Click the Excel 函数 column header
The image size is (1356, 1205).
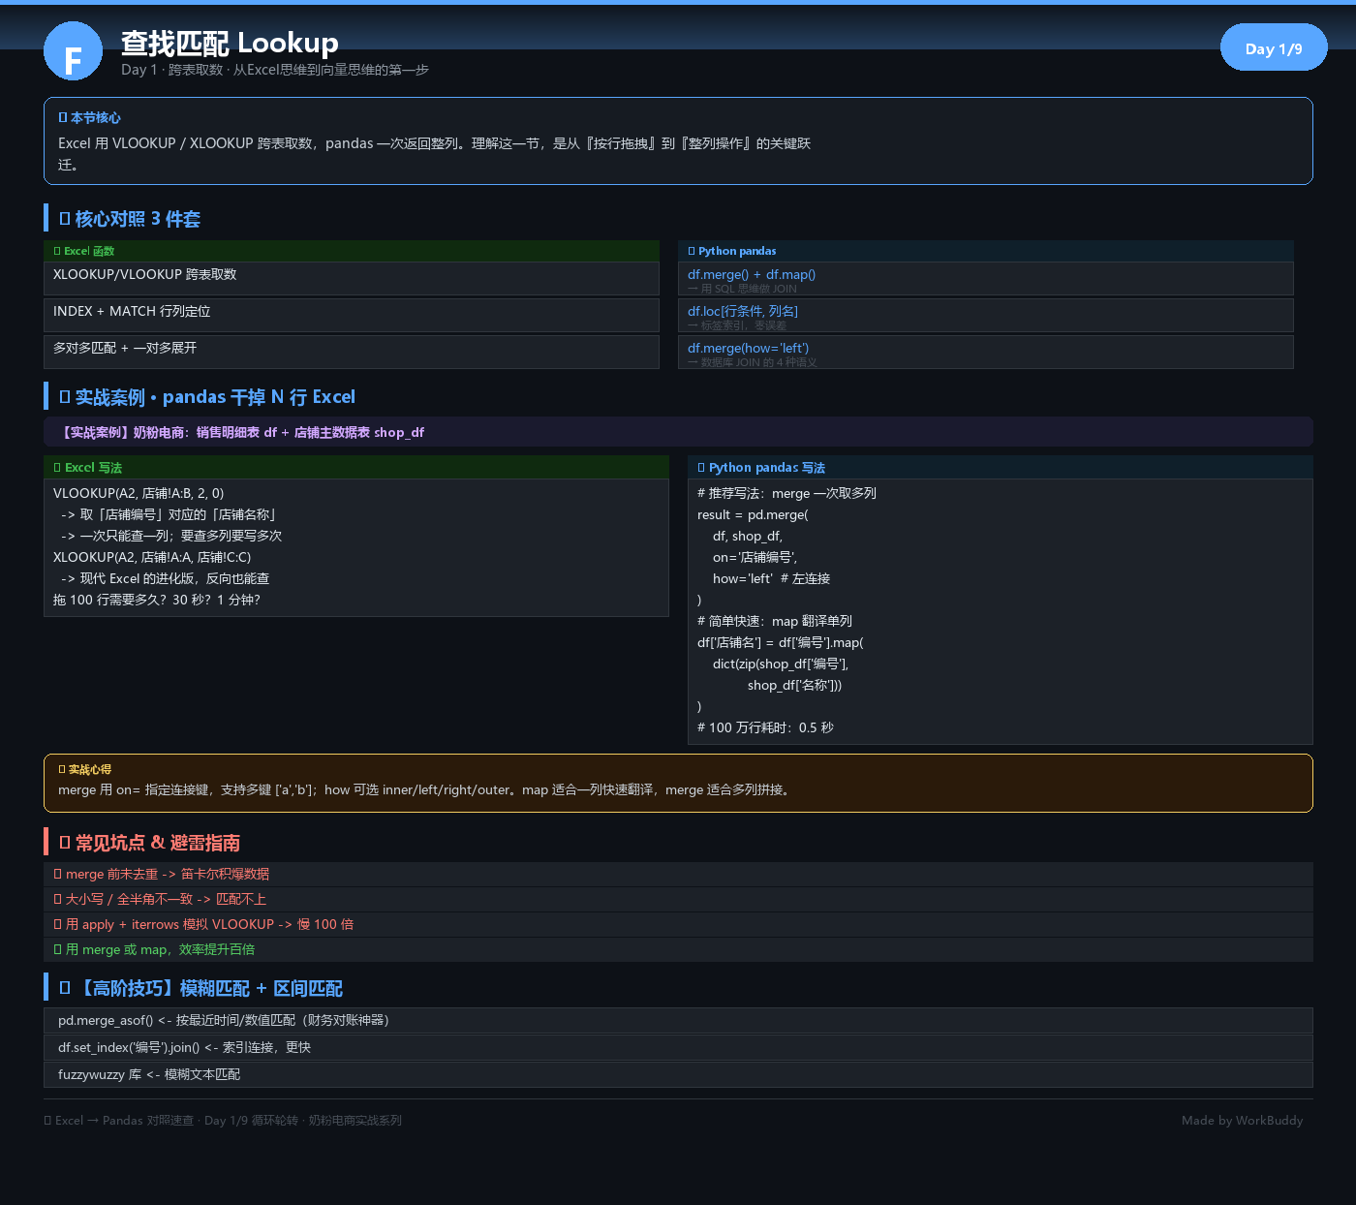pos(352,251)
